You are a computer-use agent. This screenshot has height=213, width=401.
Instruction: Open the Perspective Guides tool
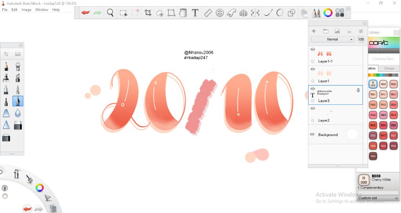pyautogui.click(x=243, y=13)
